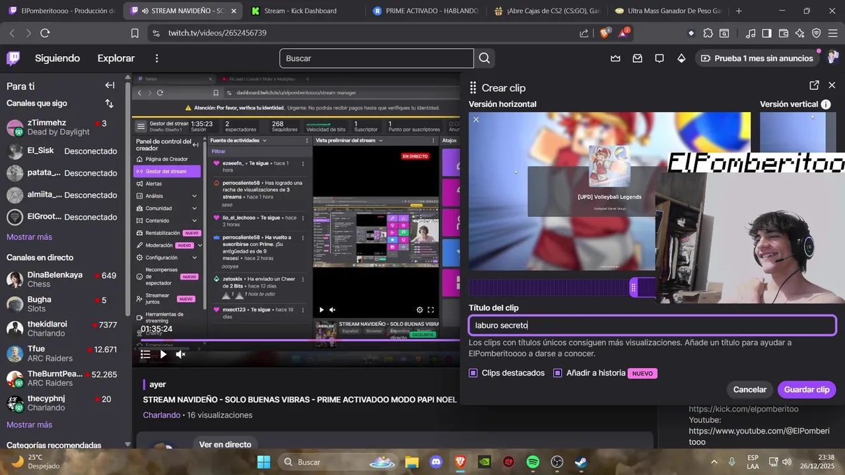Open the Prime loot crown icon
The height and width of the screenshot is (475, 845).
(x=615, y=58)
